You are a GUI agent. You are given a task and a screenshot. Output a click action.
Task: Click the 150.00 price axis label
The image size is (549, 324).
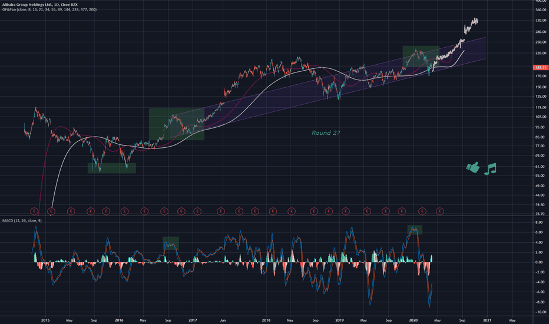pyautogui.click(x=541, y=87)
